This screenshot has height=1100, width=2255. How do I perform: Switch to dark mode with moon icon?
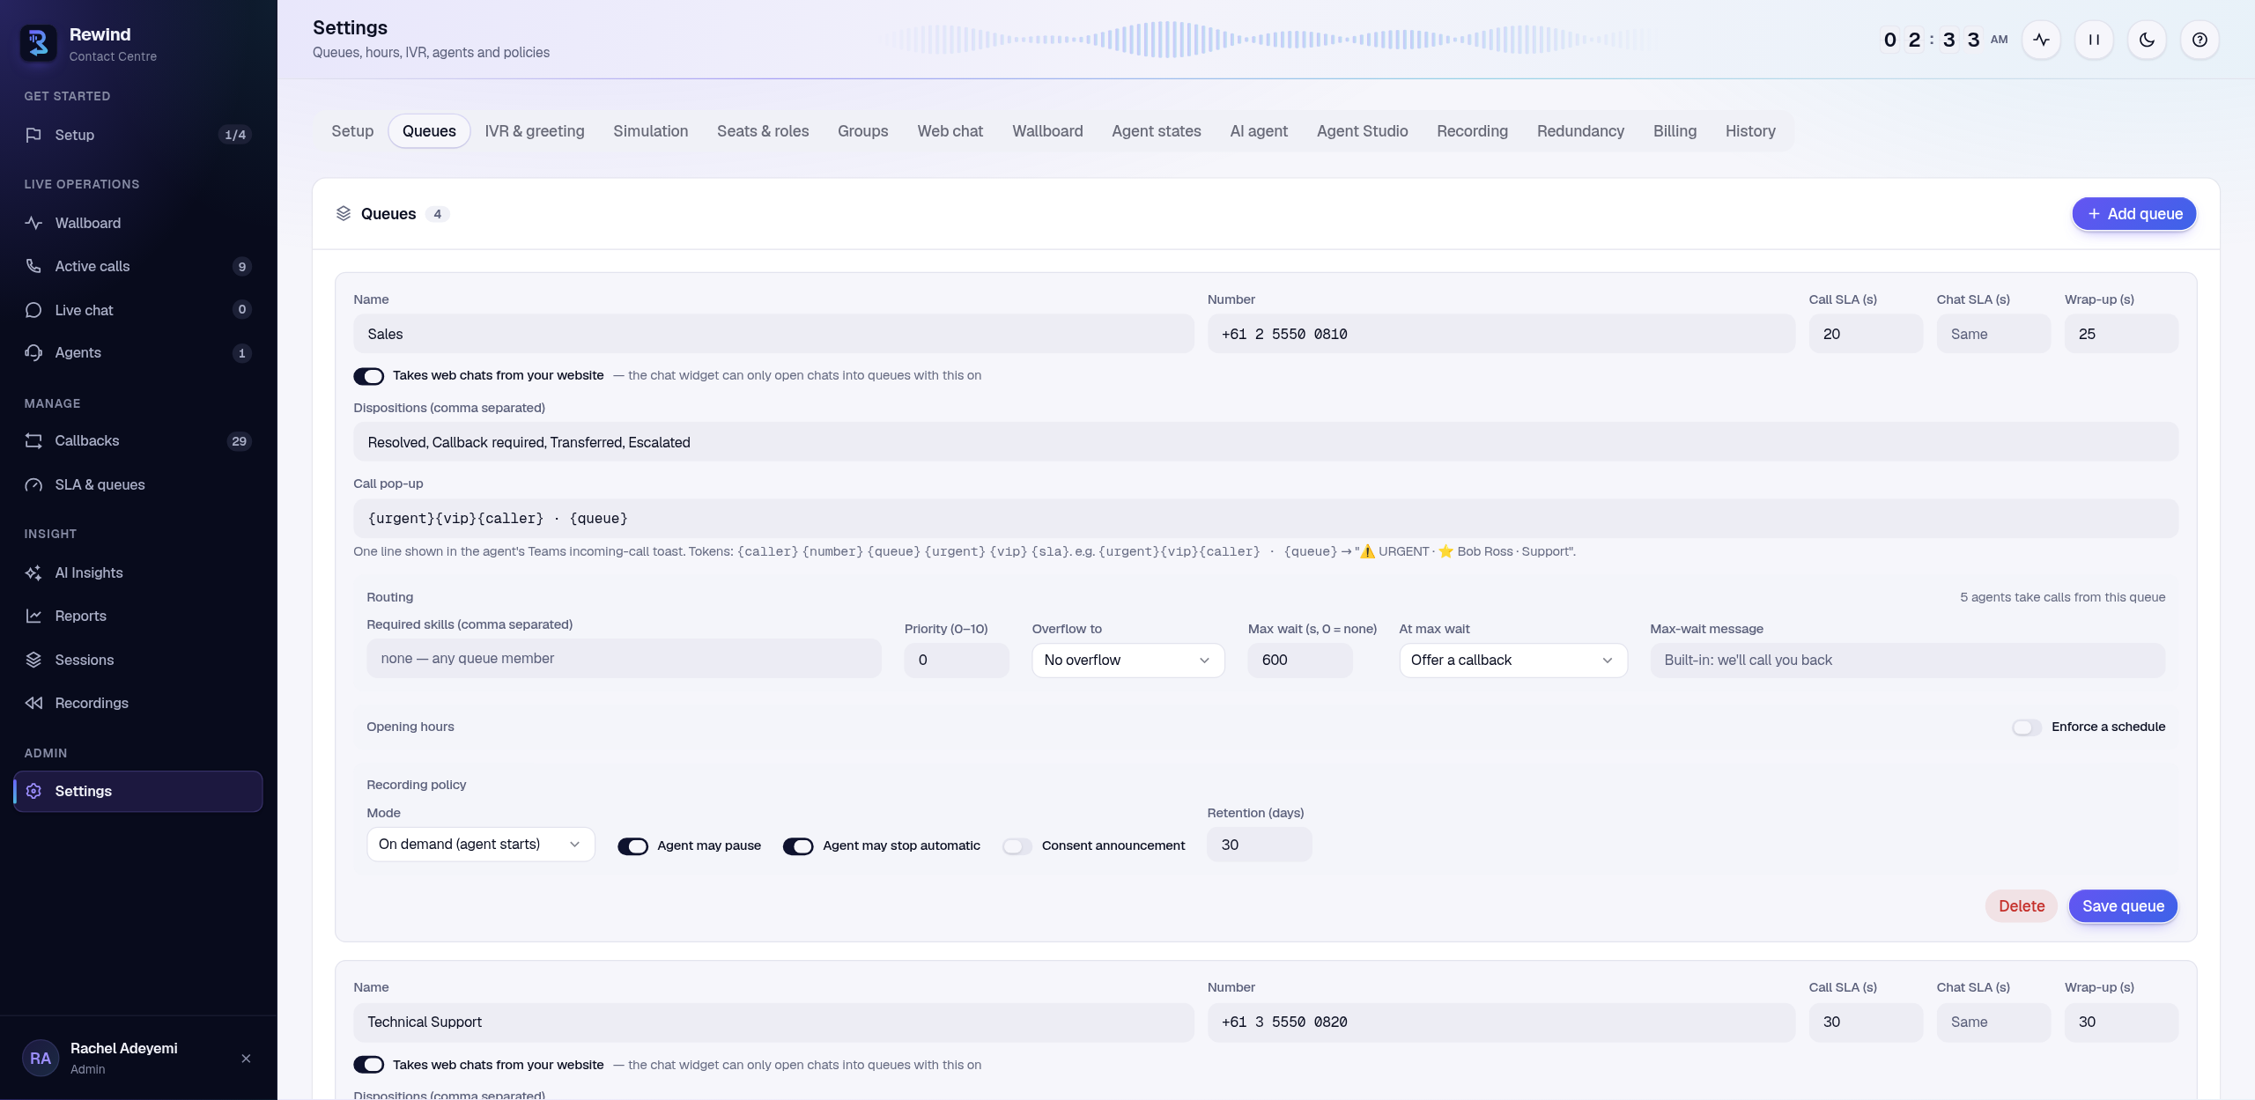[x=2147, y=40]
